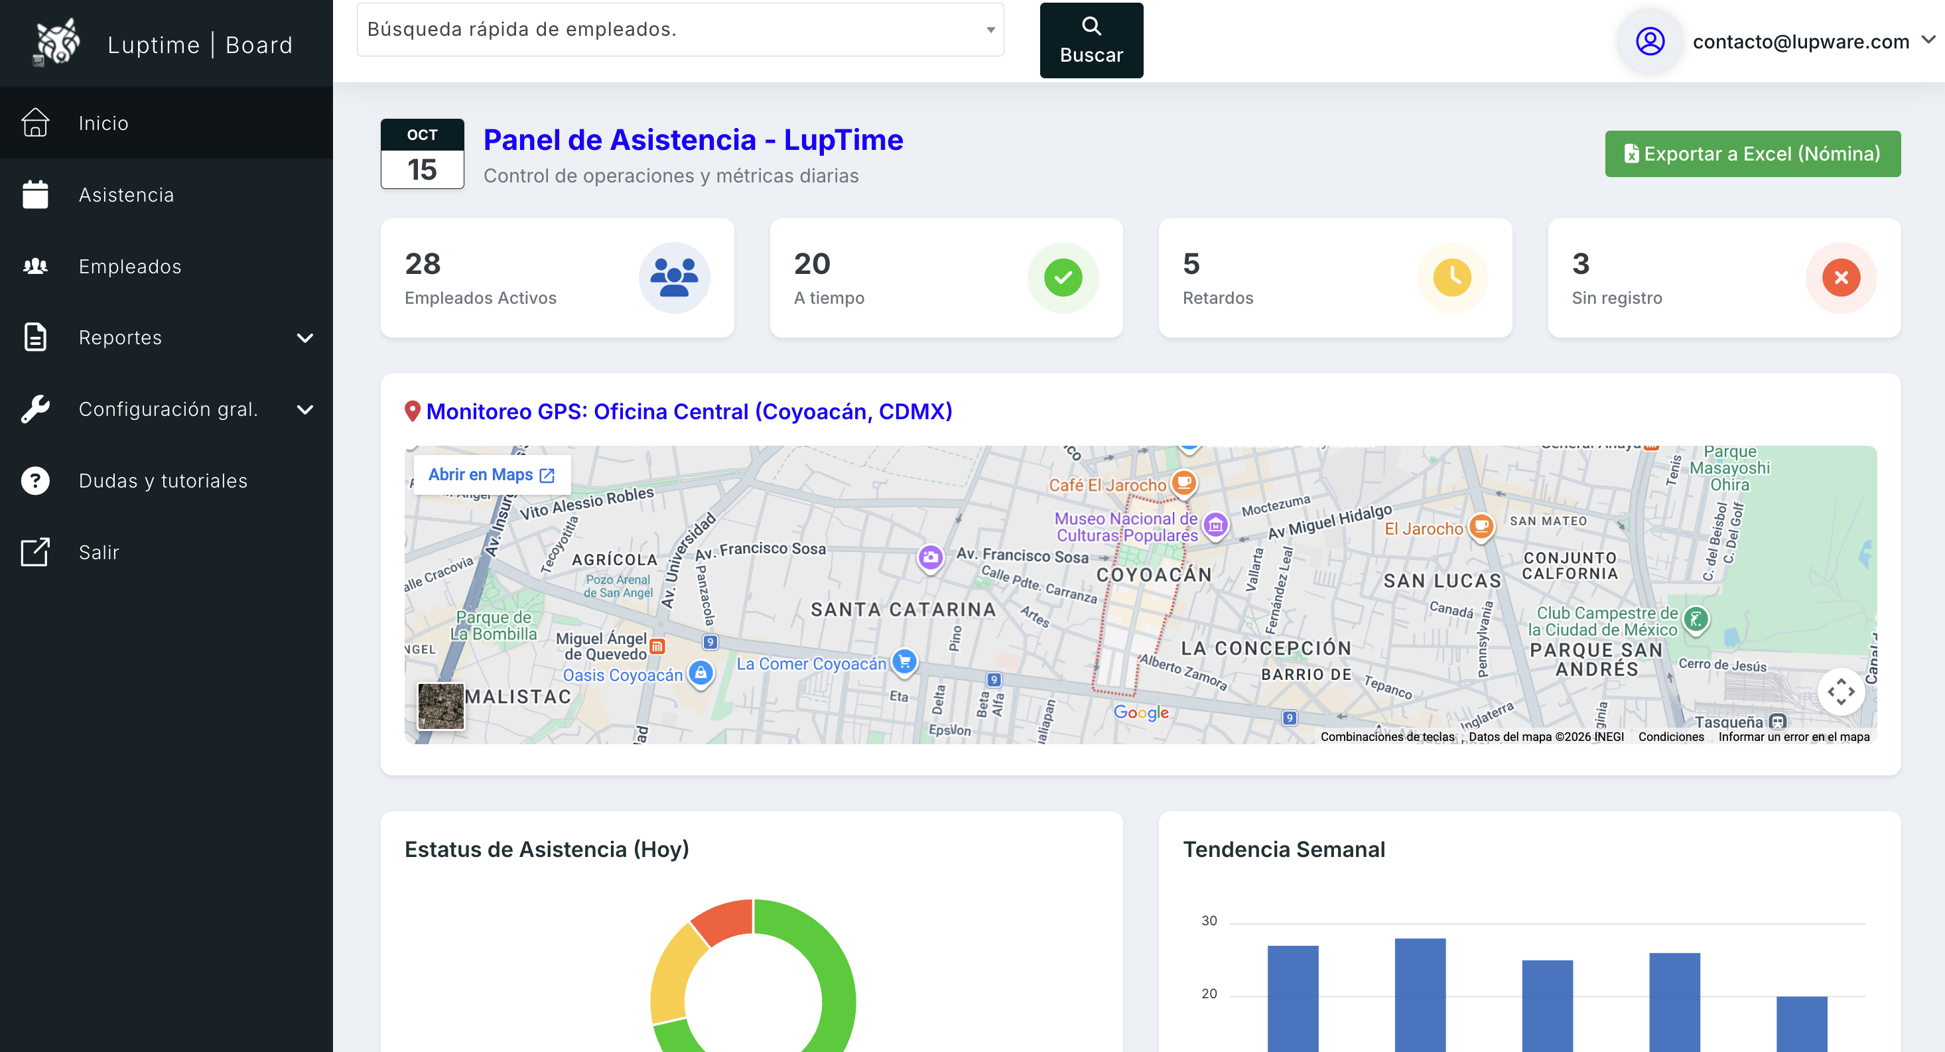Select the Empleados people icon in sidebar
Image resolution: width=1945 pixels, height=1052 pixels.
click(x=35, y=266)
